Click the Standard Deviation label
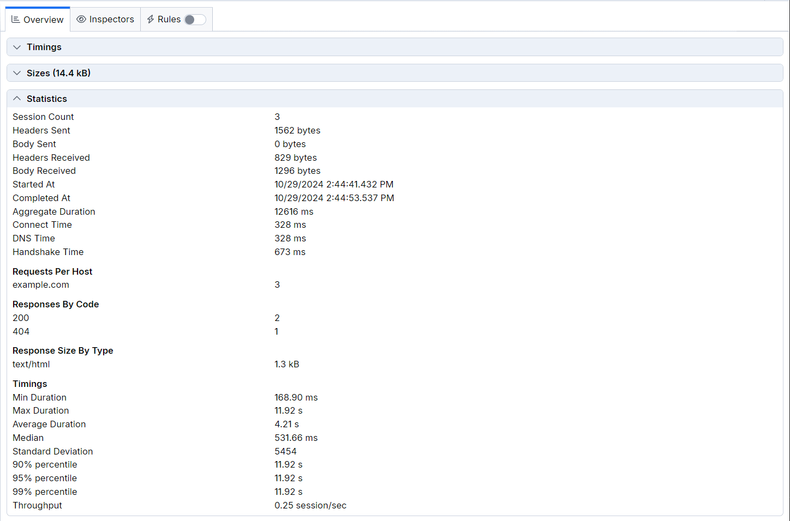790x521 pixels. tap(53, 451)
